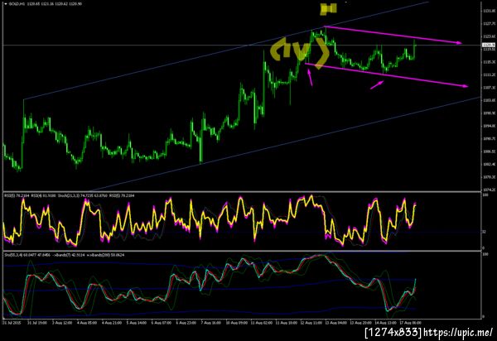497x341 pixels.
Task: Click the '12 Aug 11:00' time axis label
Action: click(x=311, y=323)
